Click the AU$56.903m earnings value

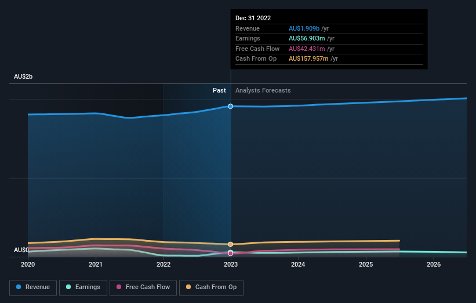point(307,38)
